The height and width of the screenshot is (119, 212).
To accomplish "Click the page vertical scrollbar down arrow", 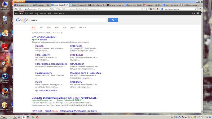I will pyautogui.click(x=202, y=111).
